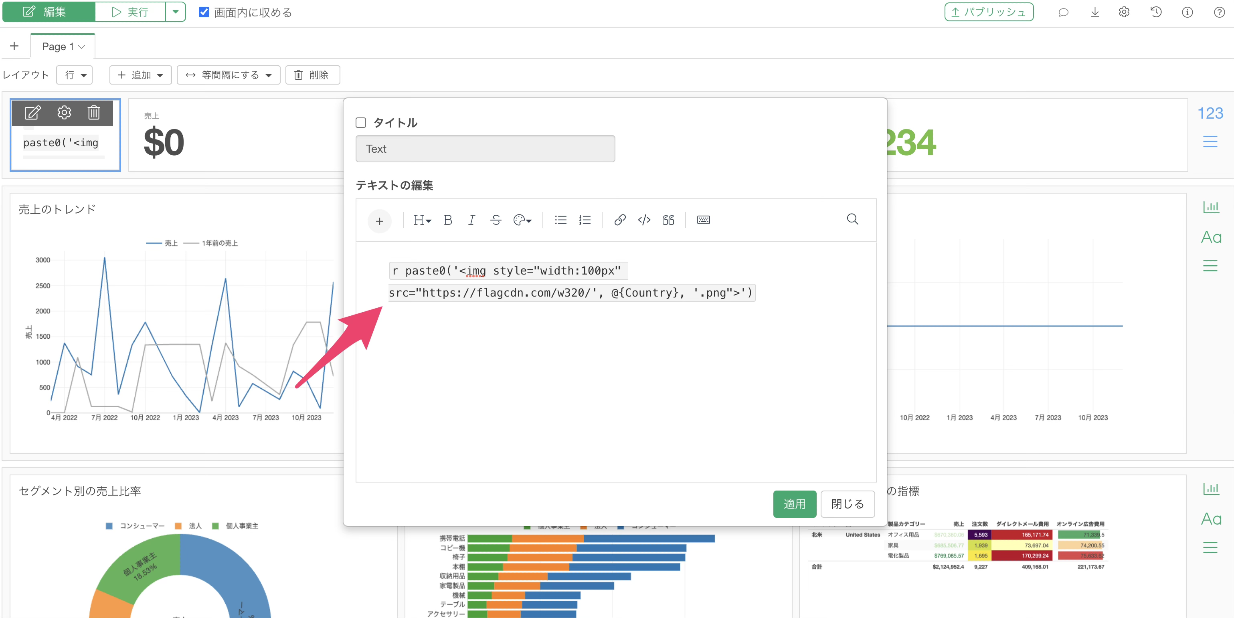
Task: Click 閉じる to close the dialog
Action: [848, 504]
